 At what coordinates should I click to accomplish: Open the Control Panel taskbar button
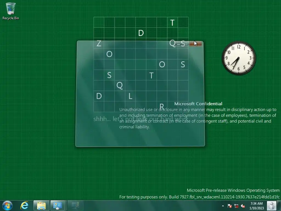point(58,206)
